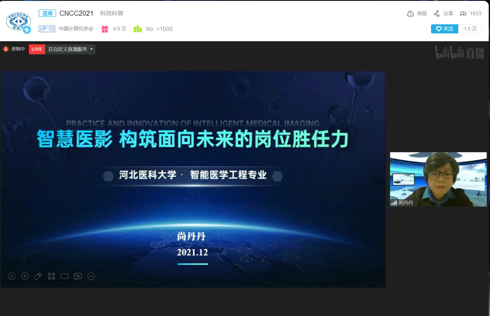Follow the channel with 关注 button
The image size is (490, 316).
(x=444, y=29)
